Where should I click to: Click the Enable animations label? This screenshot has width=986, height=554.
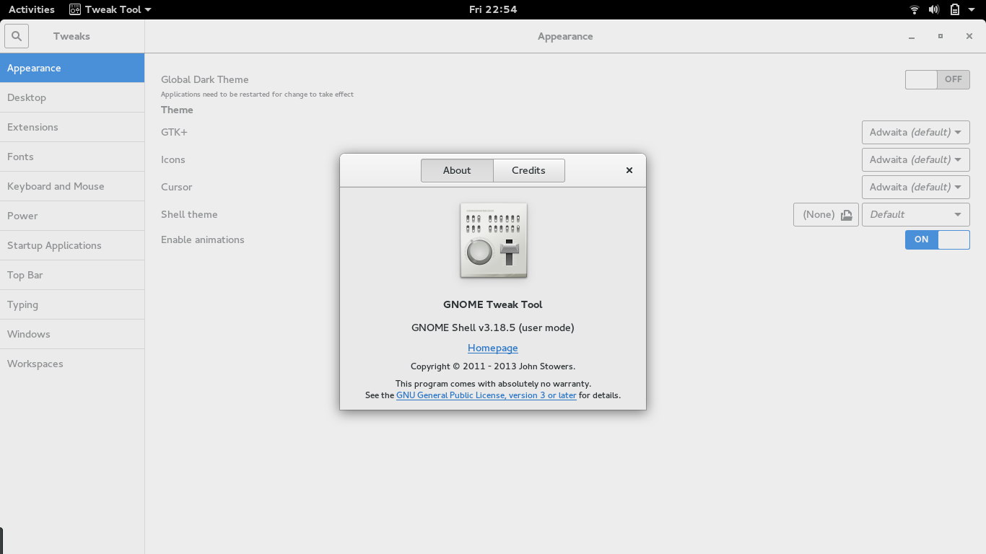[x=203, y=239]
